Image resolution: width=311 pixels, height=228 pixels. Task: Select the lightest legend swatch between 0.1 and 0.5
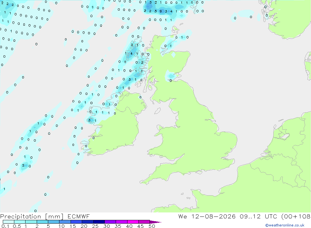[8, 222]
